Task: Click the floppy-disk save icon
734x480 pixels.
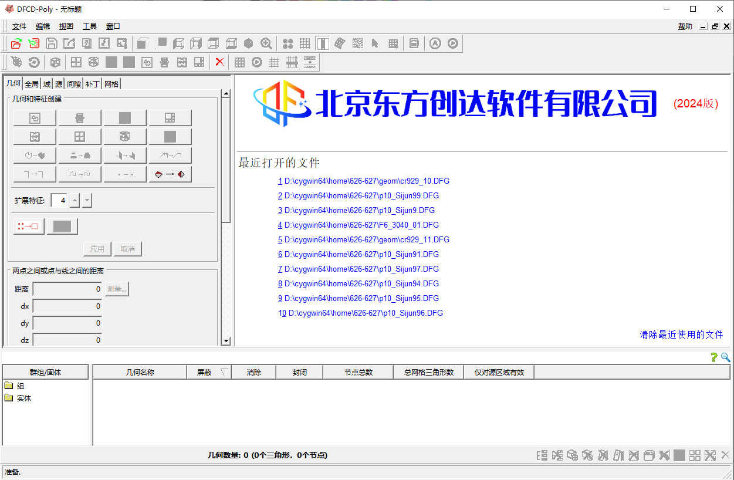Action: pyautogui.click(x=52, y=43)
